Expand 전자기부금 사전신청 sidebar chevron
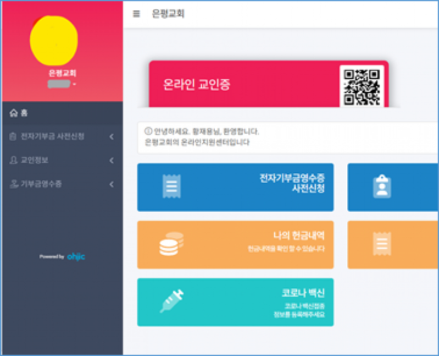 tap(112, 136)
